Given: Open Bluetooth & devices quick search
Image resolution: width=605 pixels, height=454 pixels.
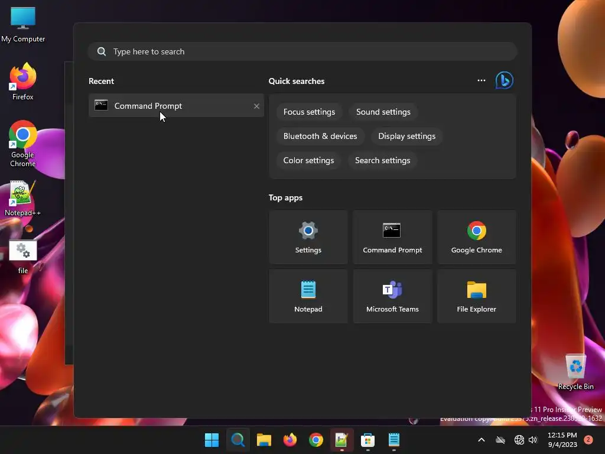Looking at the screenshot, I should (x=320, y=137).
